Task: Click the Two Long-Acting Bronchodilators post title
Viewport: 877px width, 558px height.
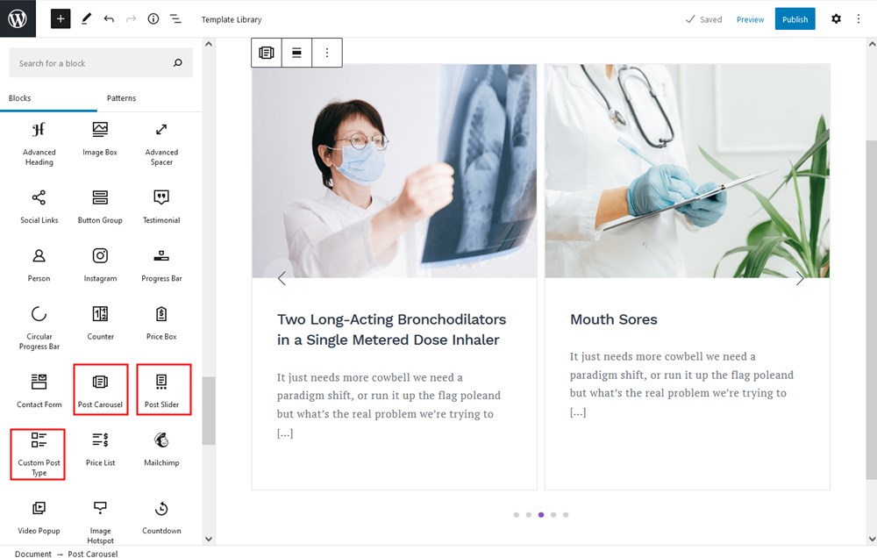Action: 391,330
